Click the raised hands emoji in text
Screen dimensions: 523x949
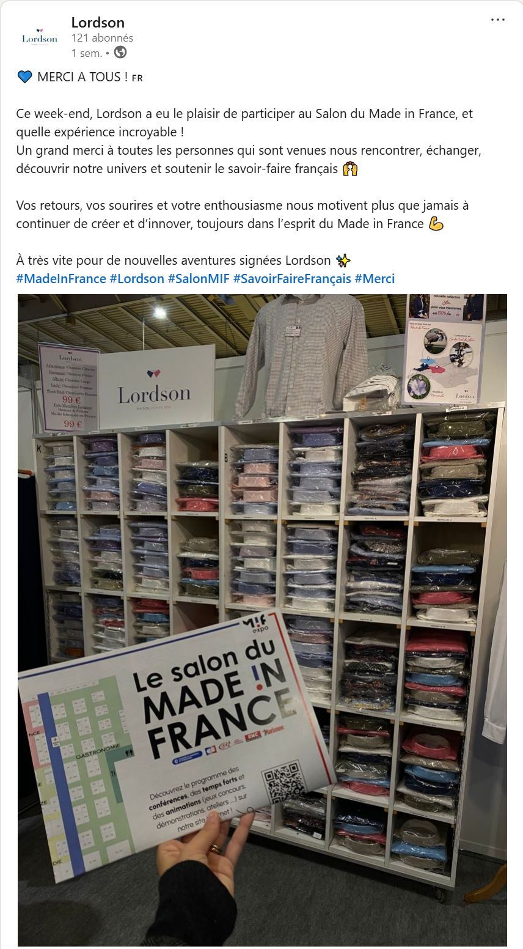[350, 169]
